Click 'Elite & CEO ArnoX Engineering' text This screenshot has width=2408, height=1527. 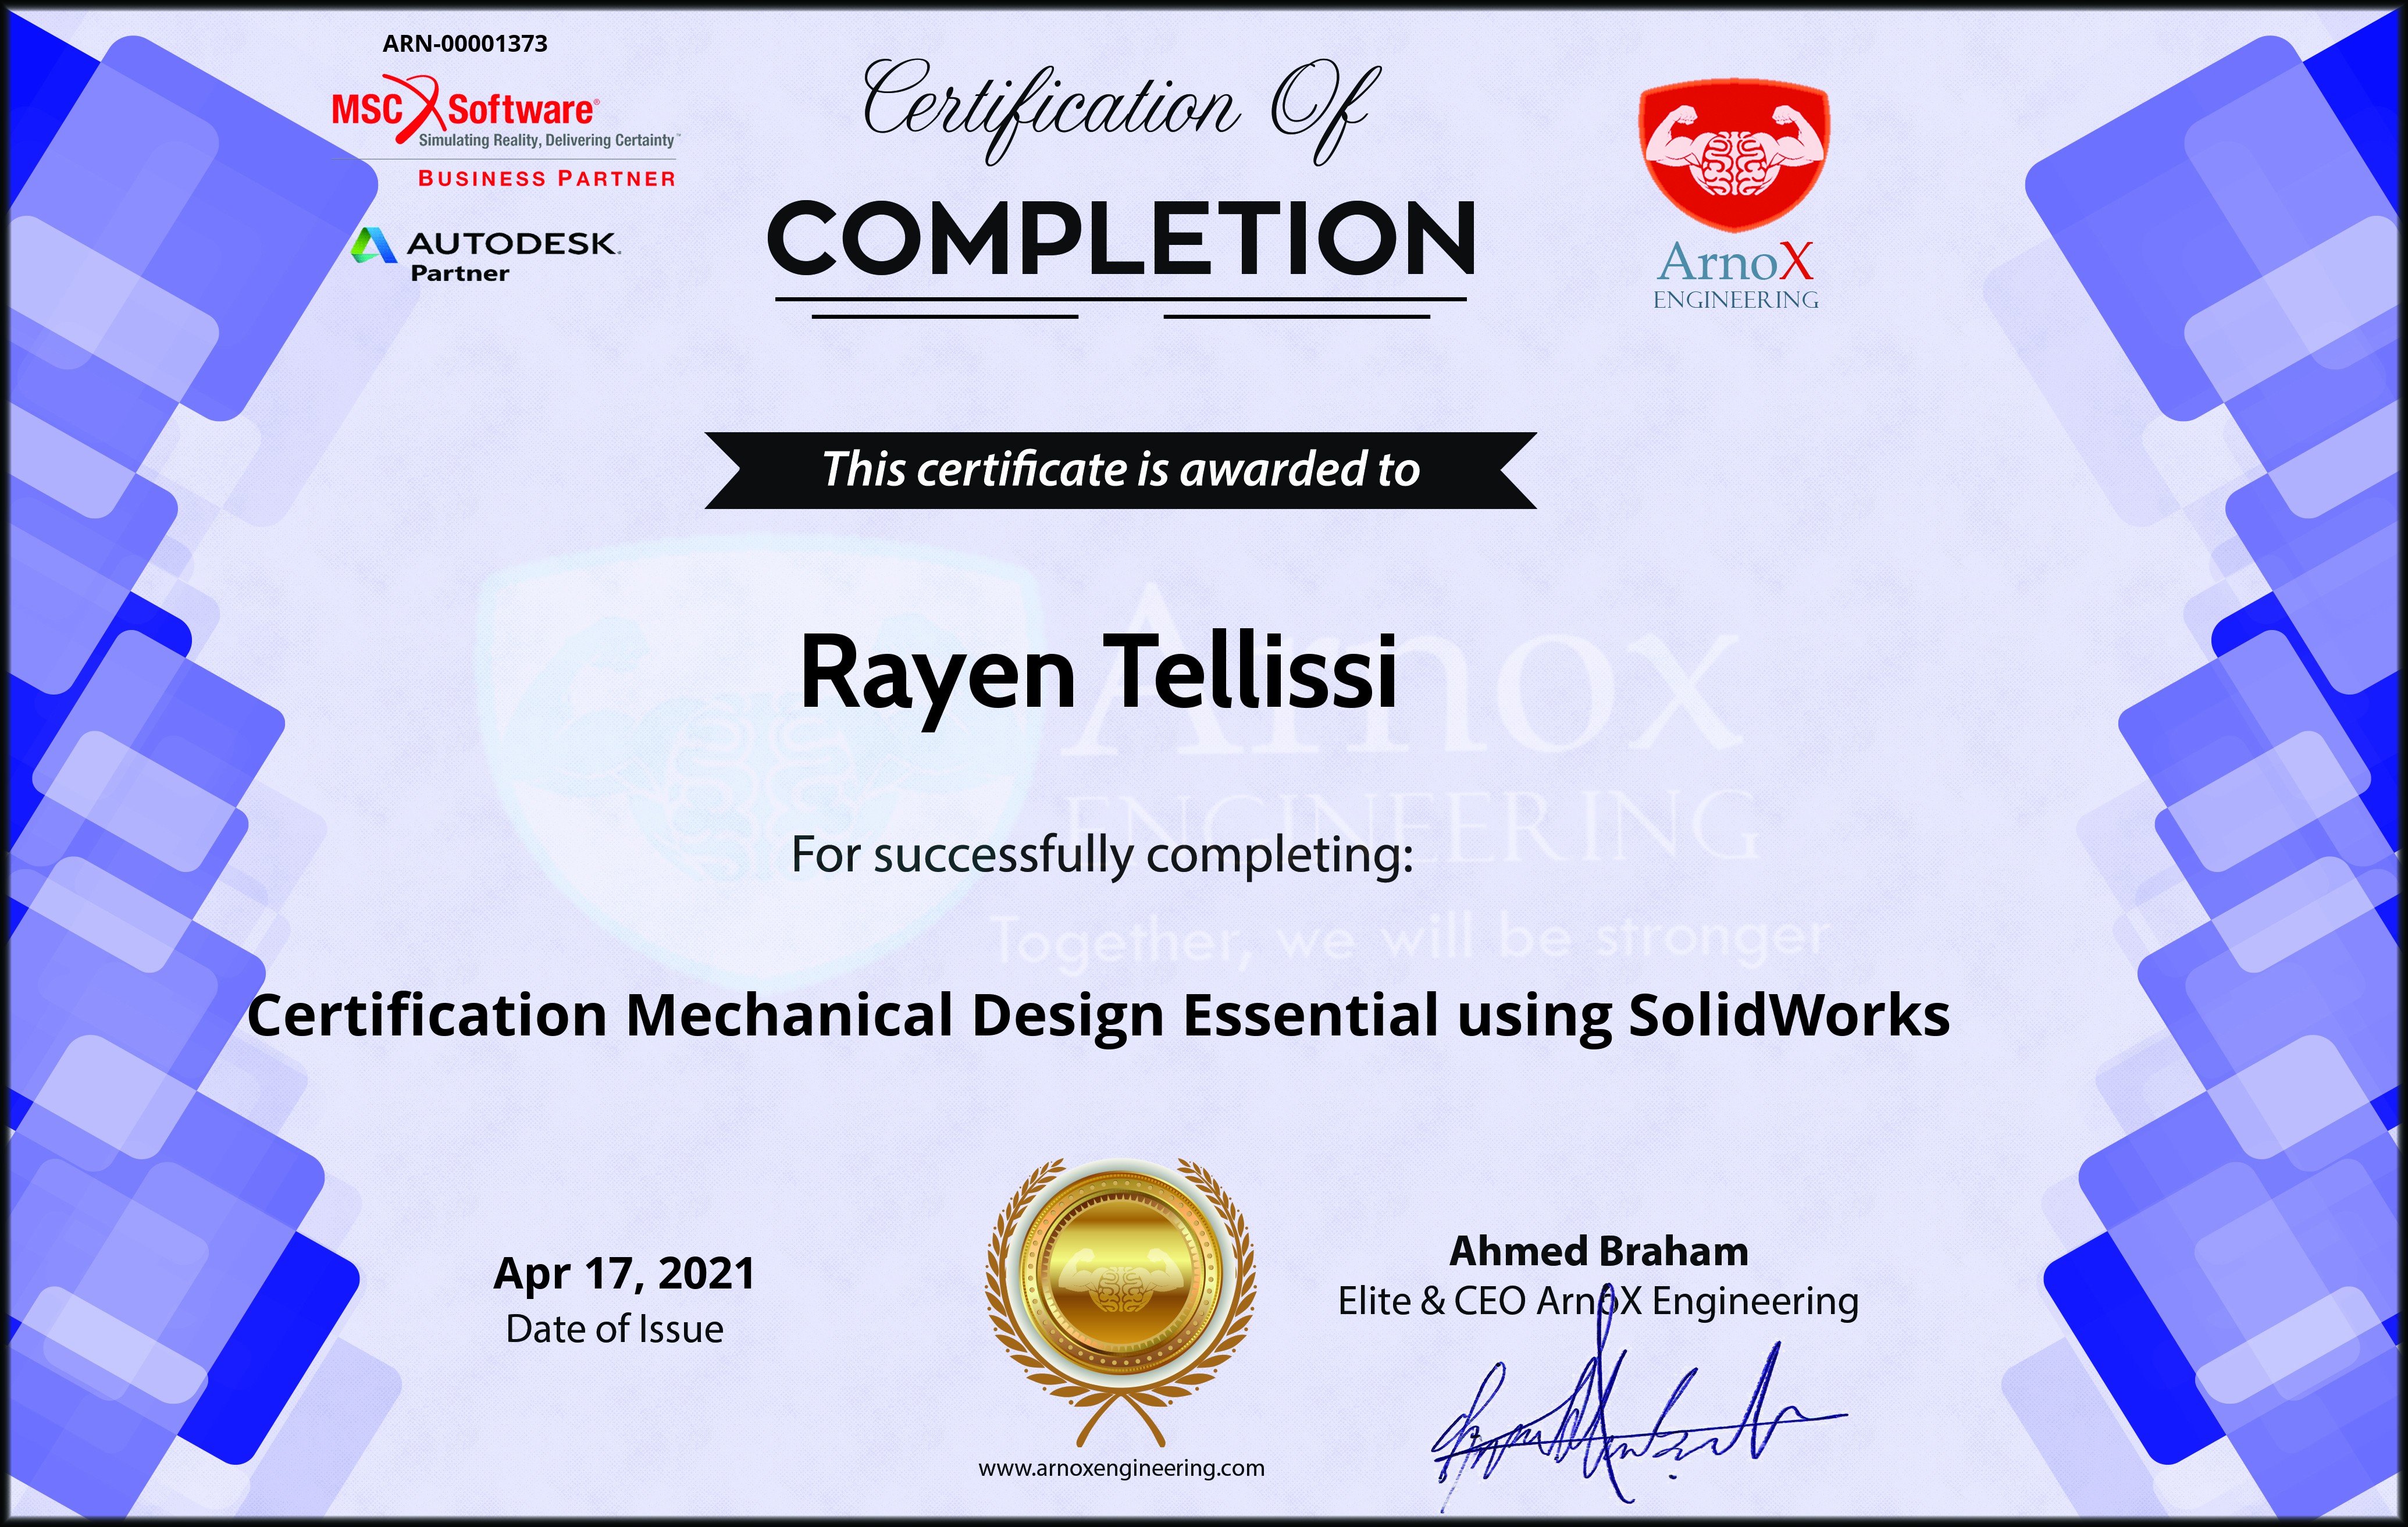point(1598,1301)
